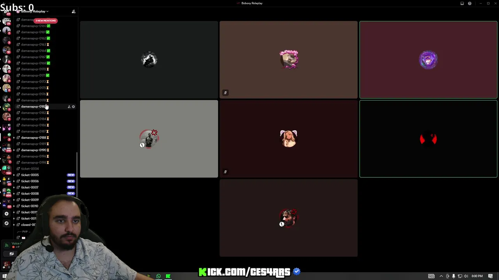Focus blonde avatar participant tile
Image resolution: width=499 pixels, height=280 pixels.
tap(288, 139)
